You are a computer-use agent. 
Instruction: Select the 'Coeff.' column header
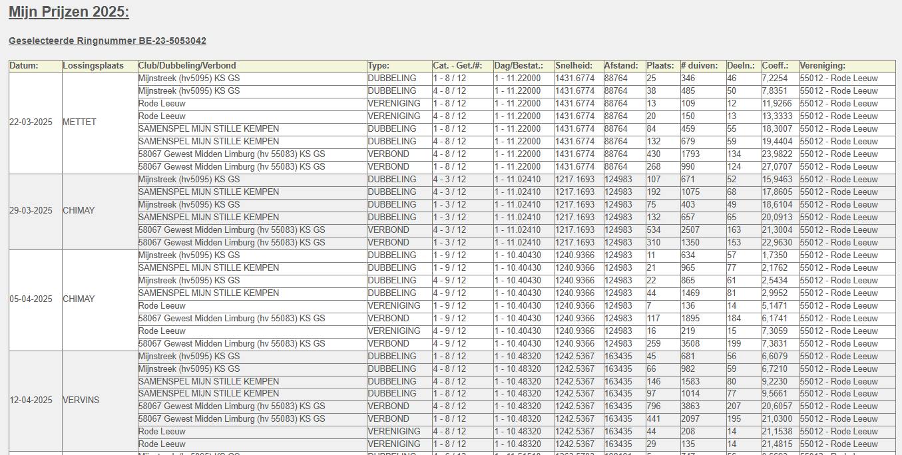[x=776, y=66]
